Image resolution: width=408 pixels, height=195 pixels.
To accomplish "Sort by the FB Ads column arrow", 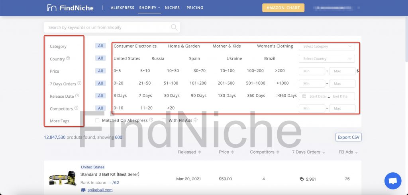I will click(x=356, y=153).
